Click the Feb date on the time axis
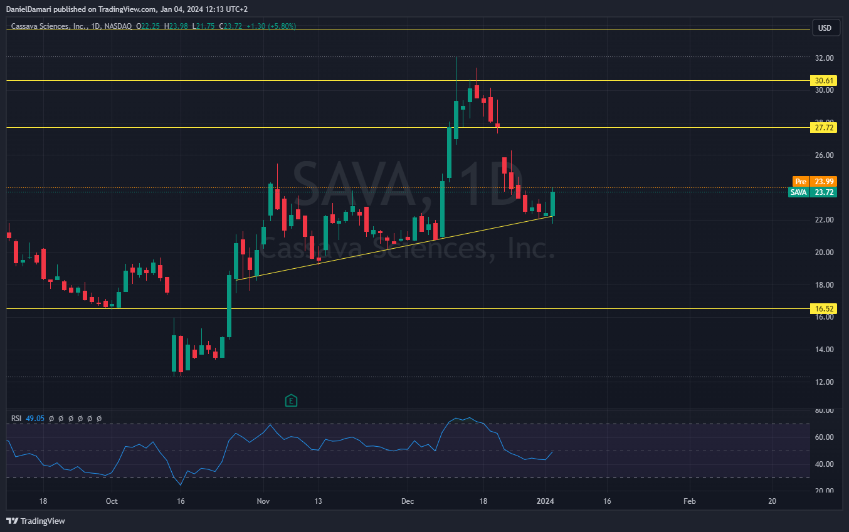This screenshot has width=849, height=532. coord(689,501)
